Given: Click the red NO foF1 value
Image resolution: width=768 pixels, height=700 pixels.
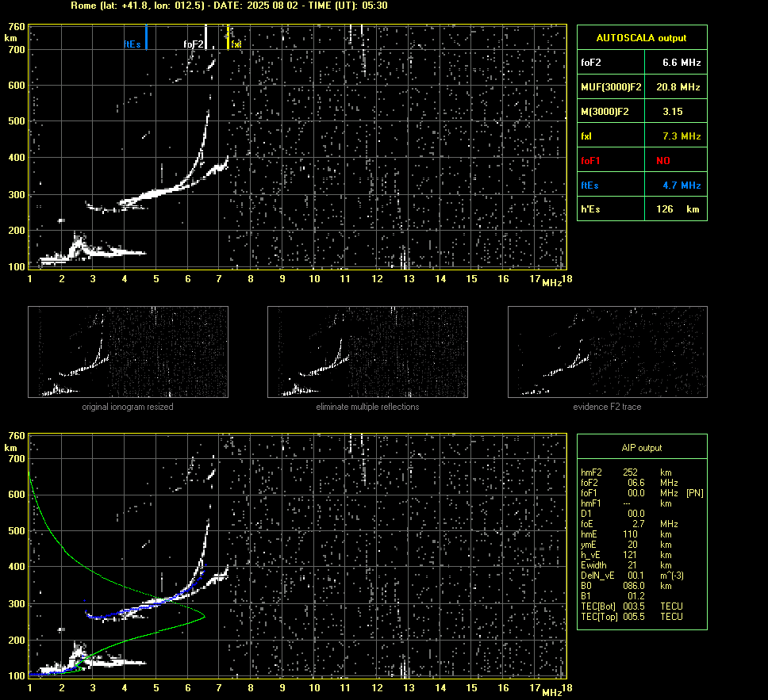Looking at the screenshot, I should (663, 161).
